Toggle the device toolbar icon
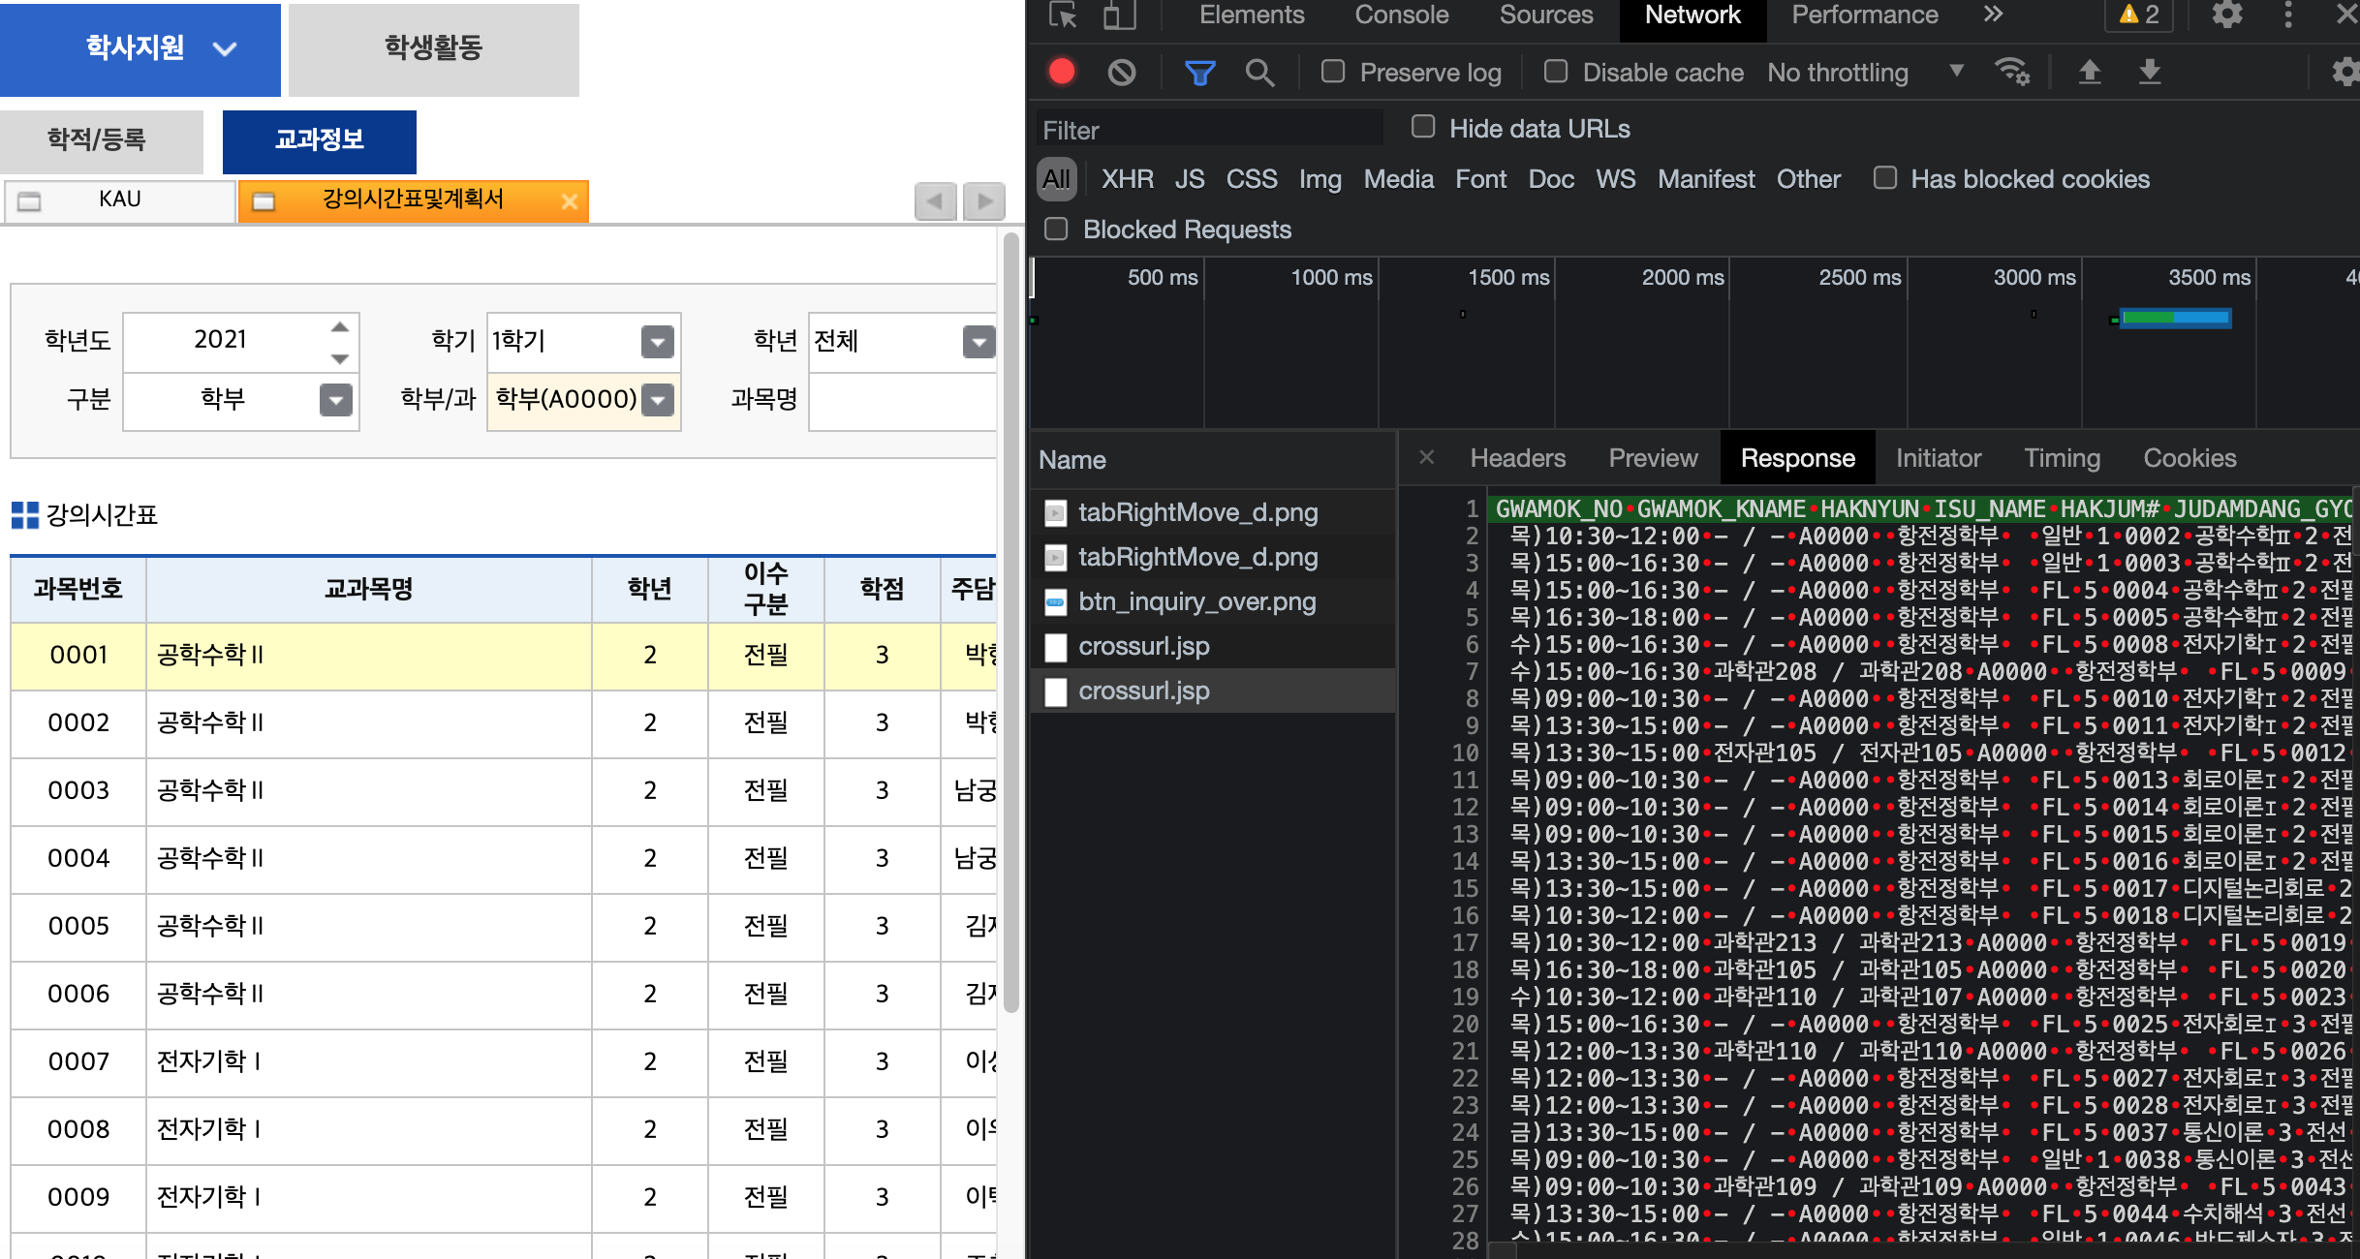This screenshot has height=1259, width=2360. coord(1119,15)
